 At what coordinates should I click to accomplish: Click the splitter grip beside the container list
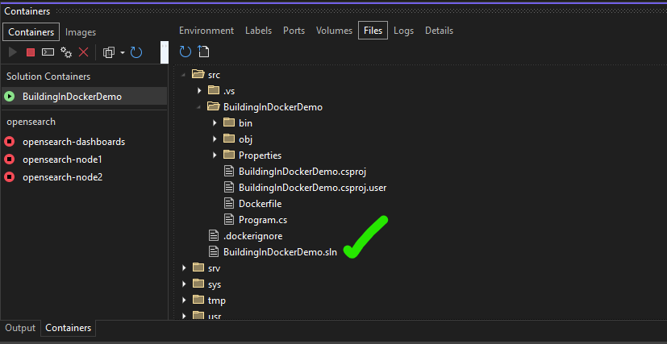click(x=165, y=52)
